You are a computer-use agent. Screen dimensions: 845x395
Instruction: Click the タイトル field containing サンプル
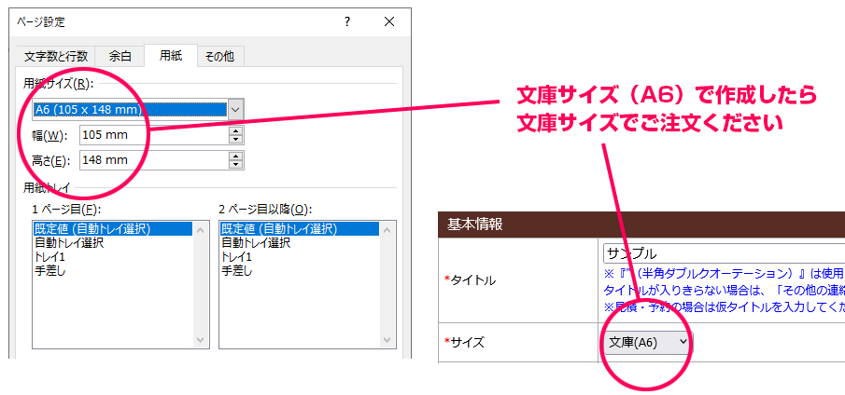[724, 253]
